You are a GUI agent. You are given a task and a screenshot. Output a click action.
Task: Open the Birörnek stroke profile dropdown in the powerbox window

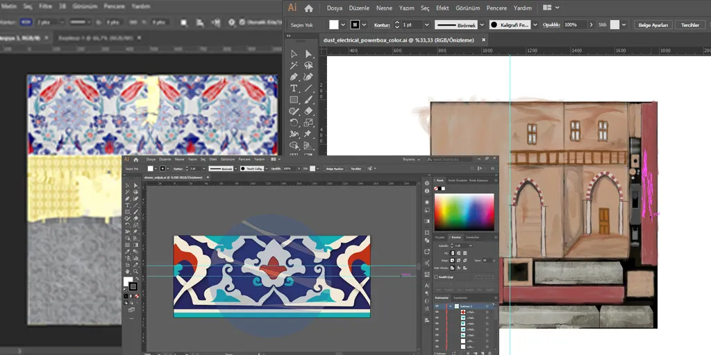482,25
